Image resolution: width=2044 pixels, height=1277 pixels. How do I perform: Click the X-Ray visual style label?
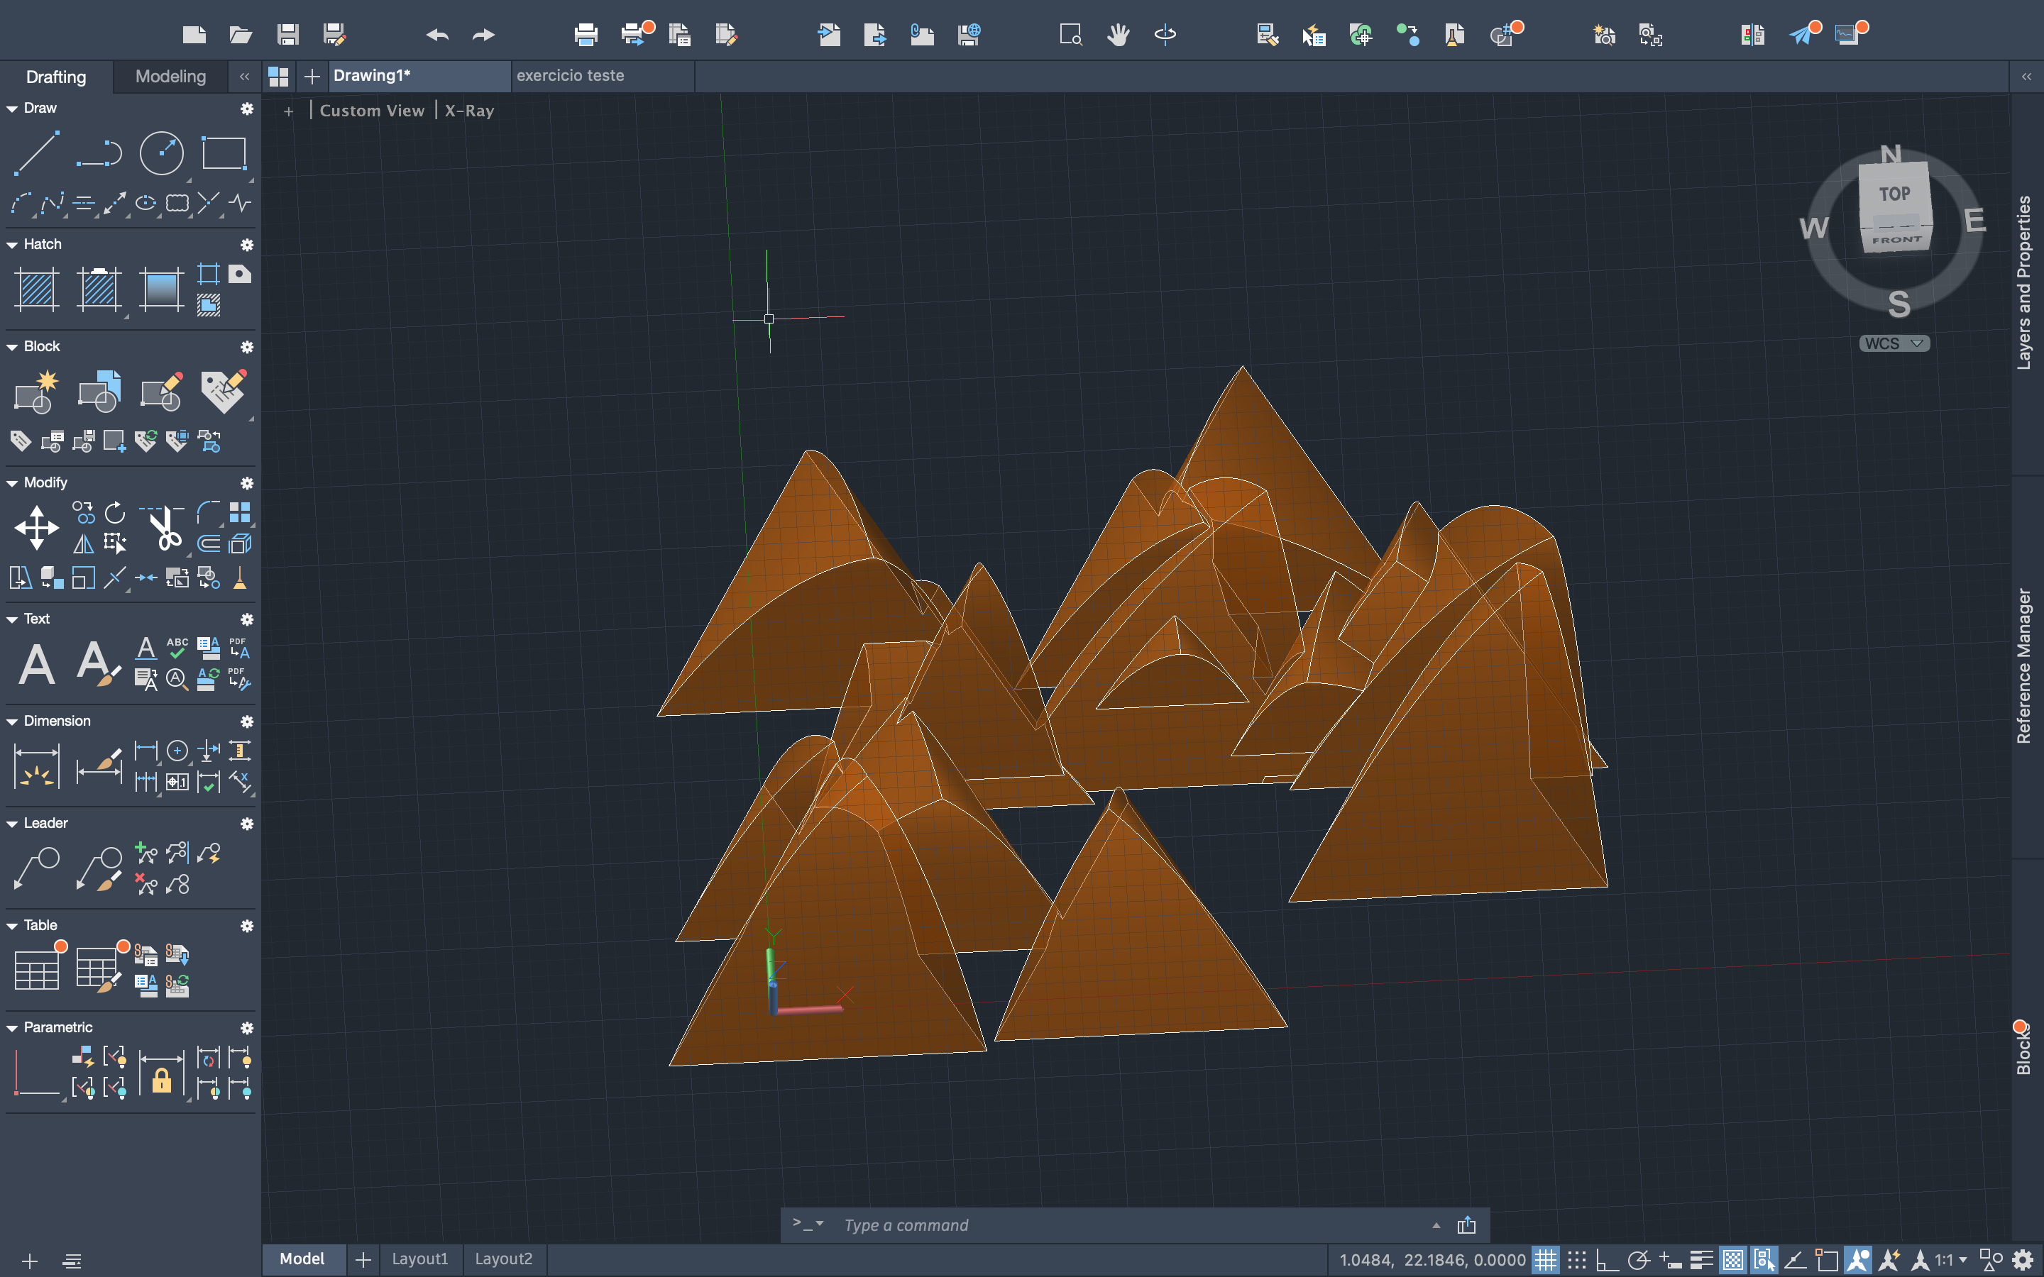[470, 111]
